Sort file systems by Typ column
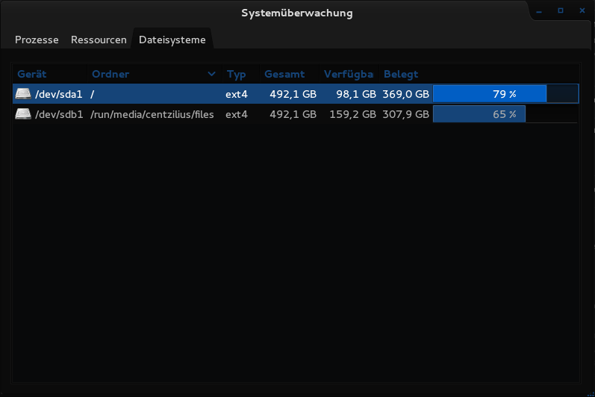The width and height of the screenshot is (595, 397). coord(236,74)
